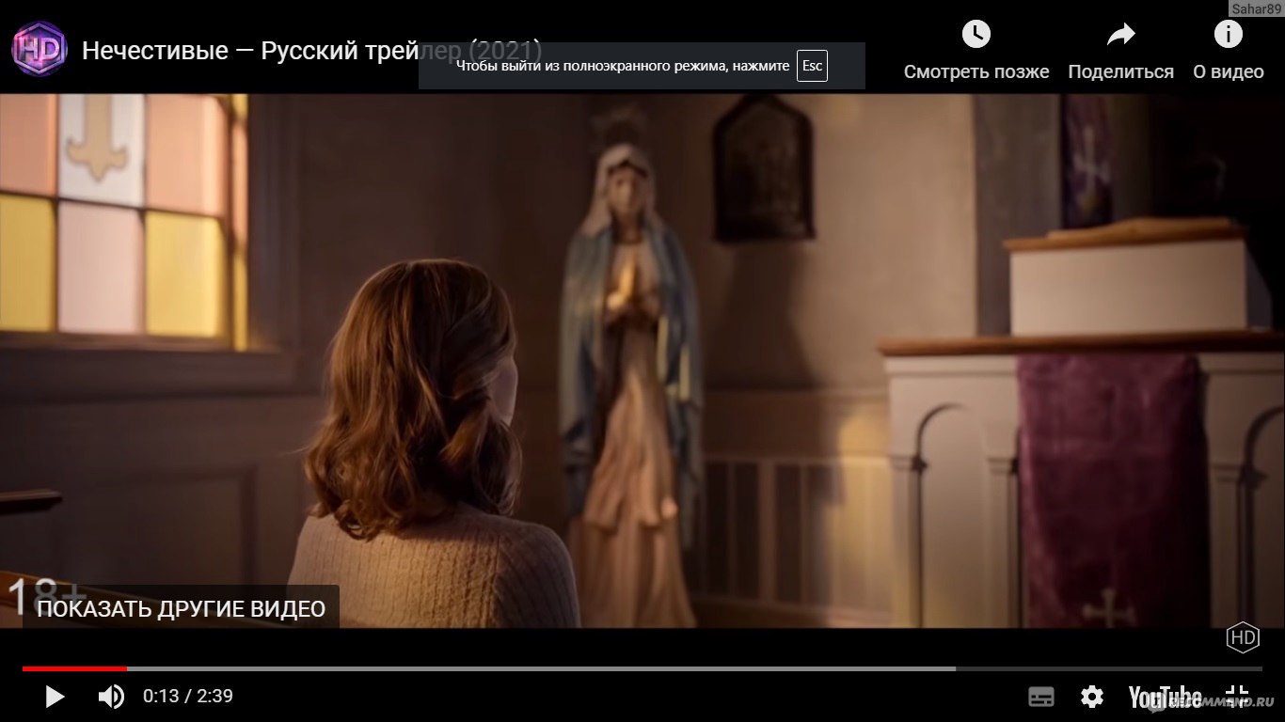Click the О видео label
The height and width of the screenshot is (722, 1285).
click(1229, 72)
